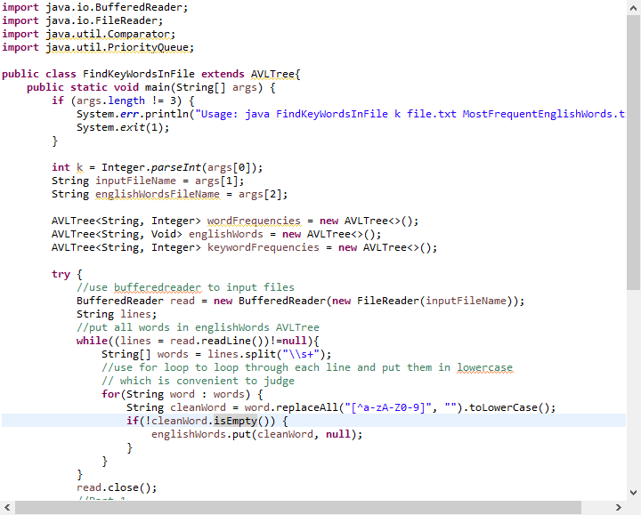
Task: Click the new FileReader(inputFileName) expression
Action: 423,301
